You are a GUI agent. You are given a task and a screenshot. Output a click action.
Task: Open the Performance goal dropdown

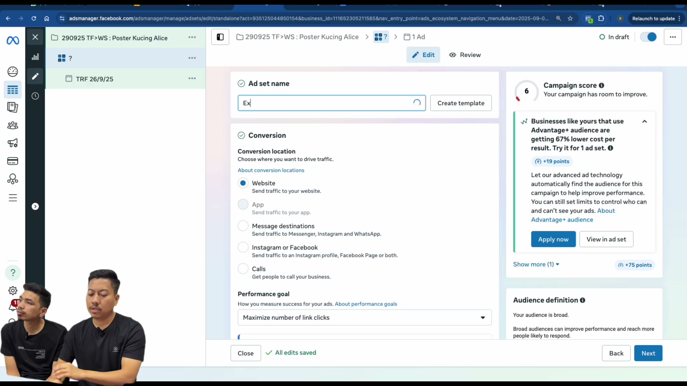tap(365, 317)
